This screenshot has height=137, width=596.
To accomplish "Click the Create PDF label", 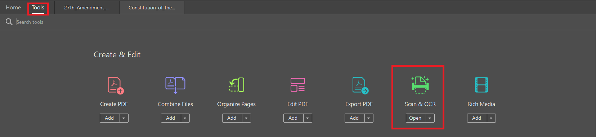I will 114,104.
